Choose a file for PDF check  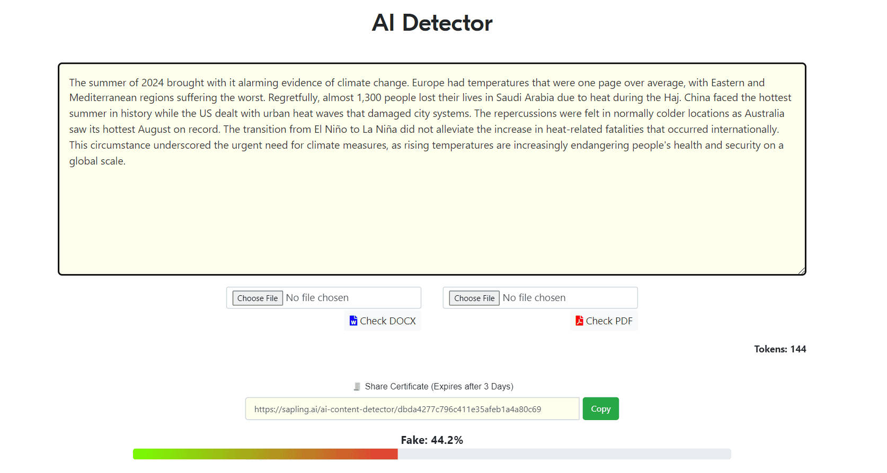pyautogui.click(x=474, y=298)
